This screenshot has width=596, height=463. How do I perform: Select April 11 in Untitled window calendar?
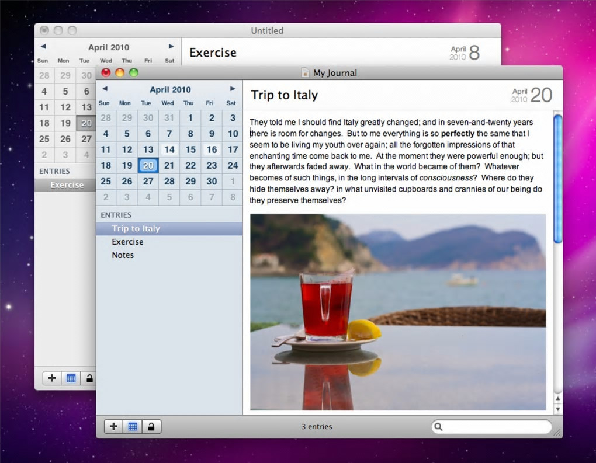[x=44, y=107]
